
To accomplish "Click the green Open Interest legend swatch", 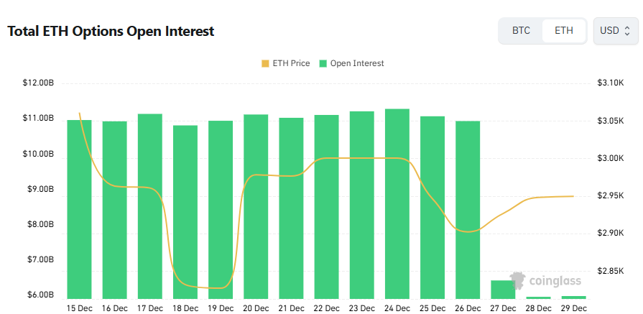I will [323, 63].
